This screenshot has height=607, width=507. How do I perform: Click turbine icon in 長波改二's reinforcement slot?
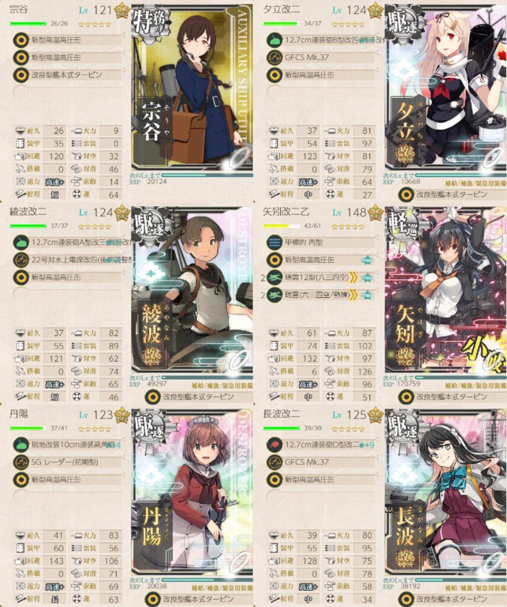[x=406, y=599]
